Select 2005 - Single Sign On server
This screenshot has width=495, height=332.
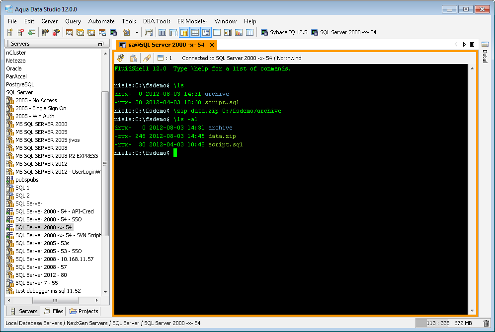pos(41,108)
